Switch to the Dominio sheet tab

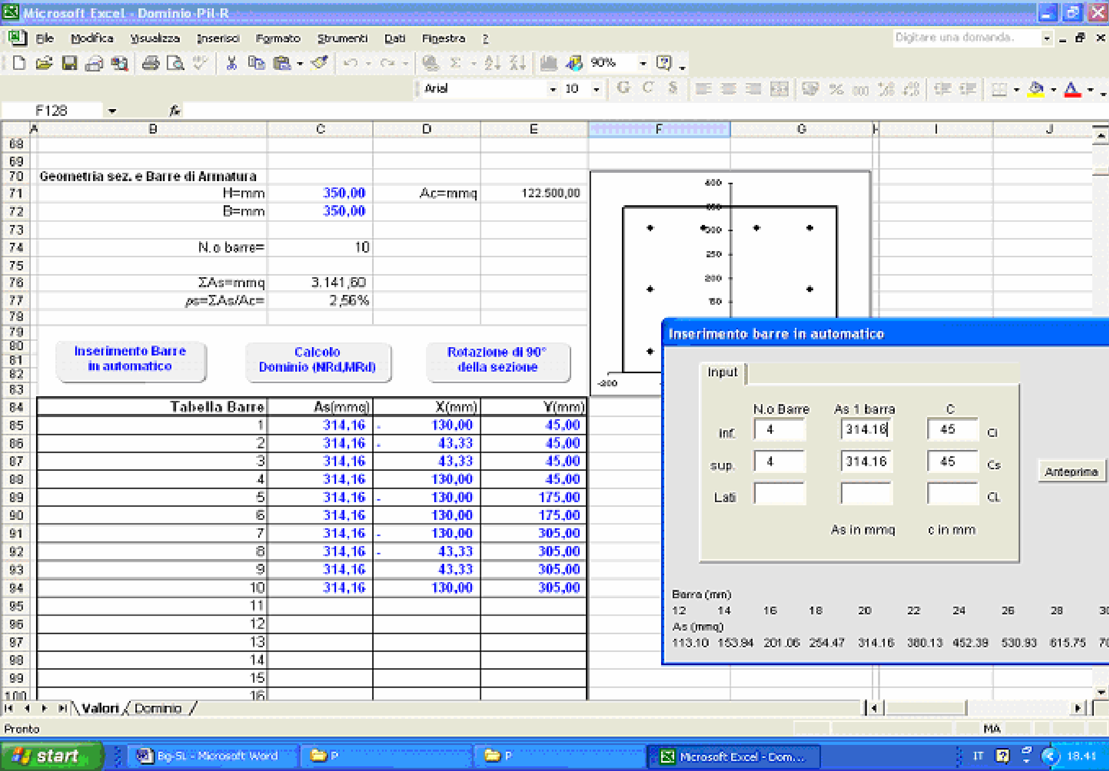point(158,708)
